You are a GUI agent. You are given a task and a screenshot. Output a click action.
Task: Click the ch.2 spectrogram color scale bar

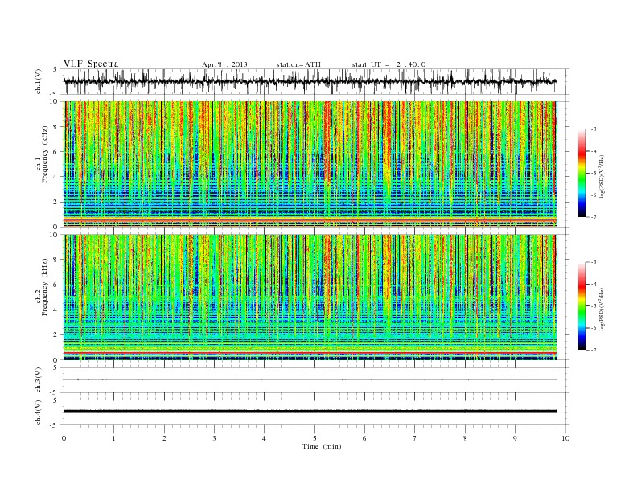pyautogui.click(x=582, y=306)
